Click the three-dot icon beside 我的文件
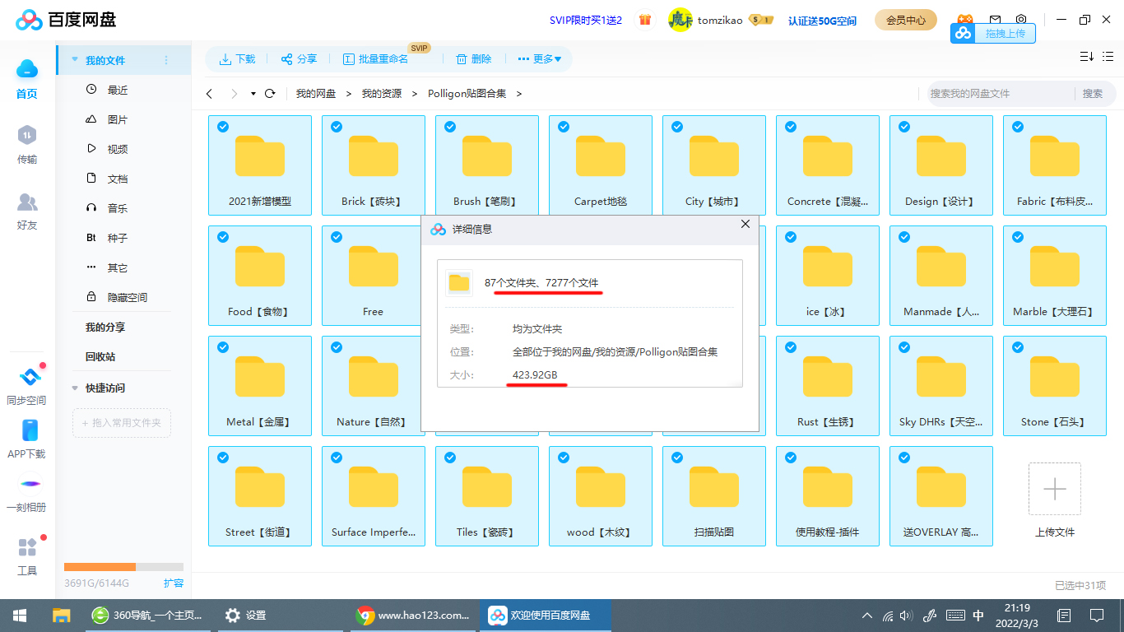 166,60
